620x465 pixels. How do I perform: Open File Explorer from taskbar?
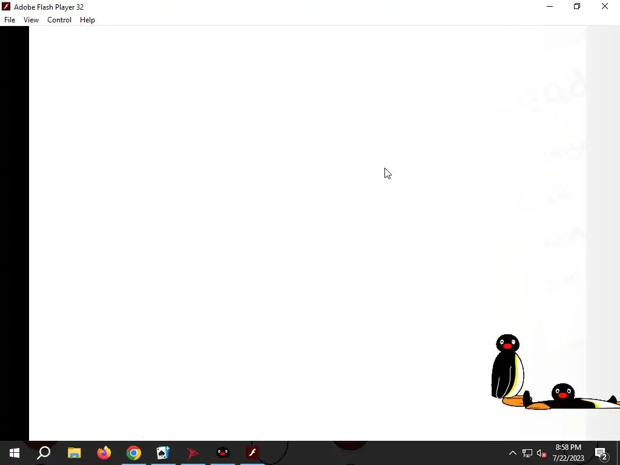(74, 453)
